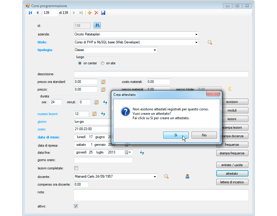Open the docente dropdown
This screenshot has width=277, height=216.
pos(155,176)
